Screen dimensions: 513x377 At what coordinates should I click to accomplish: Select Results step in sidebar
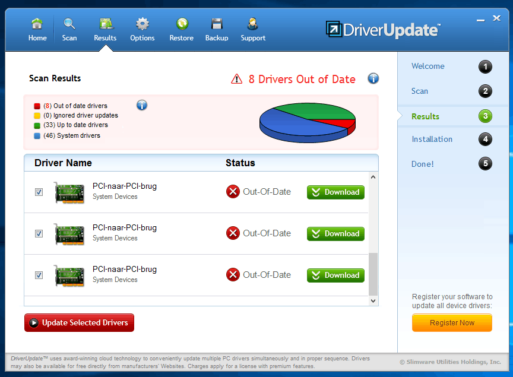click(425, 116)
